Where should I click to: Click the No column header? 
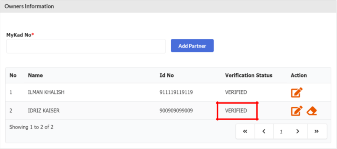point(13,75)
